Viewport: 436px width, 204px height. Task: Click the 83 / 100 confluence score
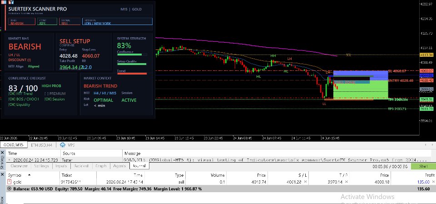(x=23, y=89)
